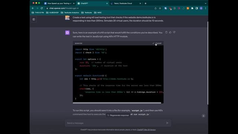Share this page via share icon

tap(155, 8)
